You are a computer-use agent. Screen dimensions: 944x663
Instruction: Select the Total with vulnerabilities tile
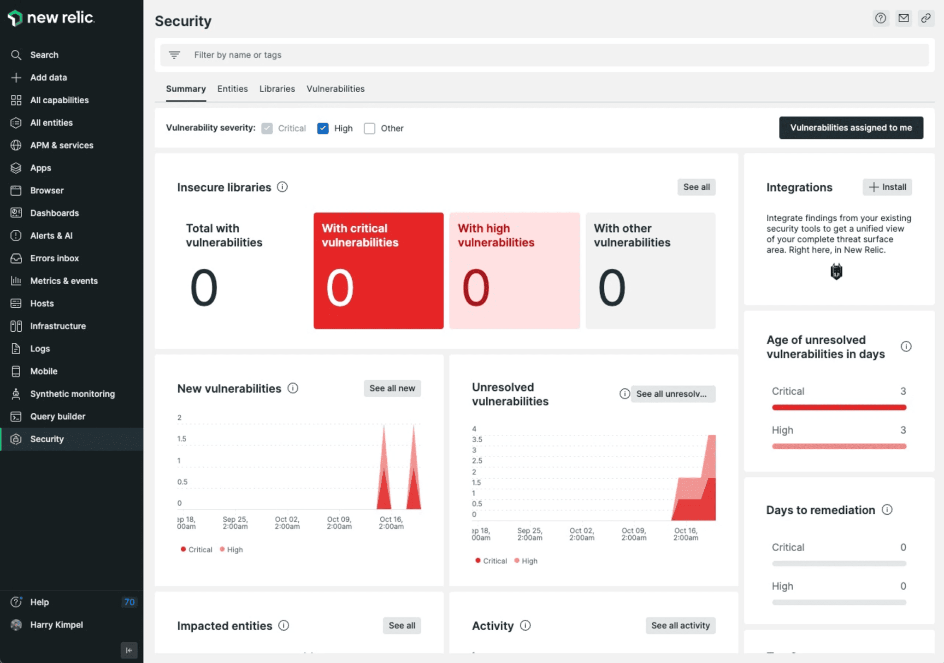(242, 270)
